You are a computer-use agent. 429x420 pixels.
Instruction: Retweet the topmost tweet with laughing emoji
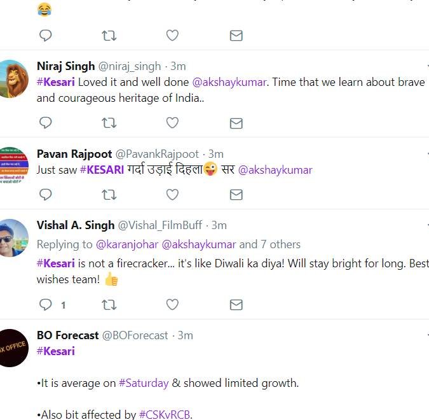[109, 36]
